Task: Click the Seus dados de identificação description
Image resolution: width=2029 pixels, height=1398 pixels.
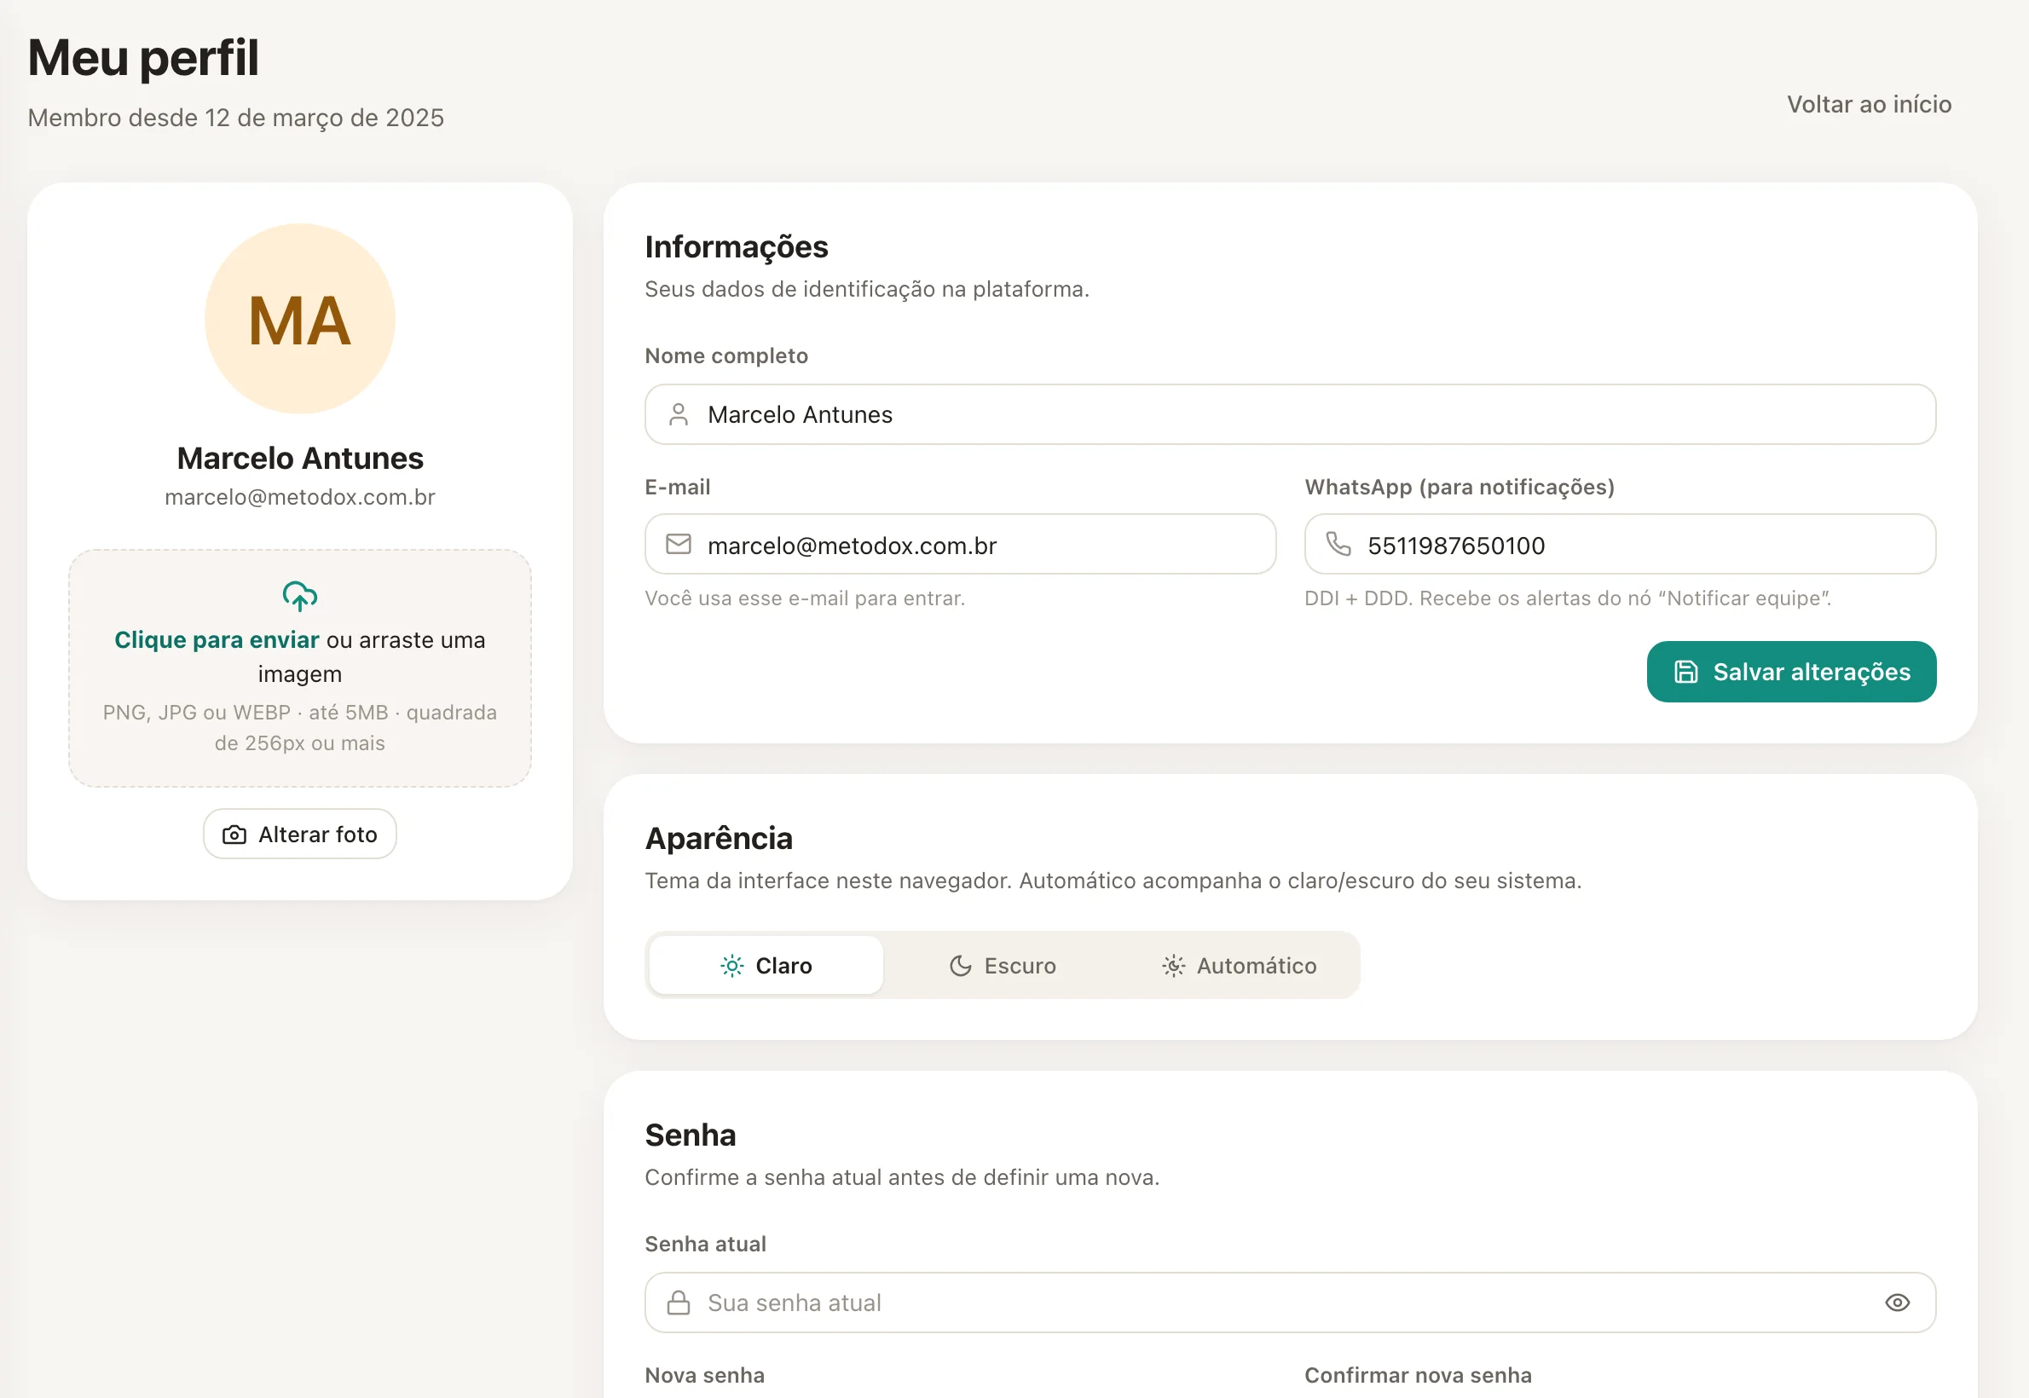Action: click(x=866, y=289)
